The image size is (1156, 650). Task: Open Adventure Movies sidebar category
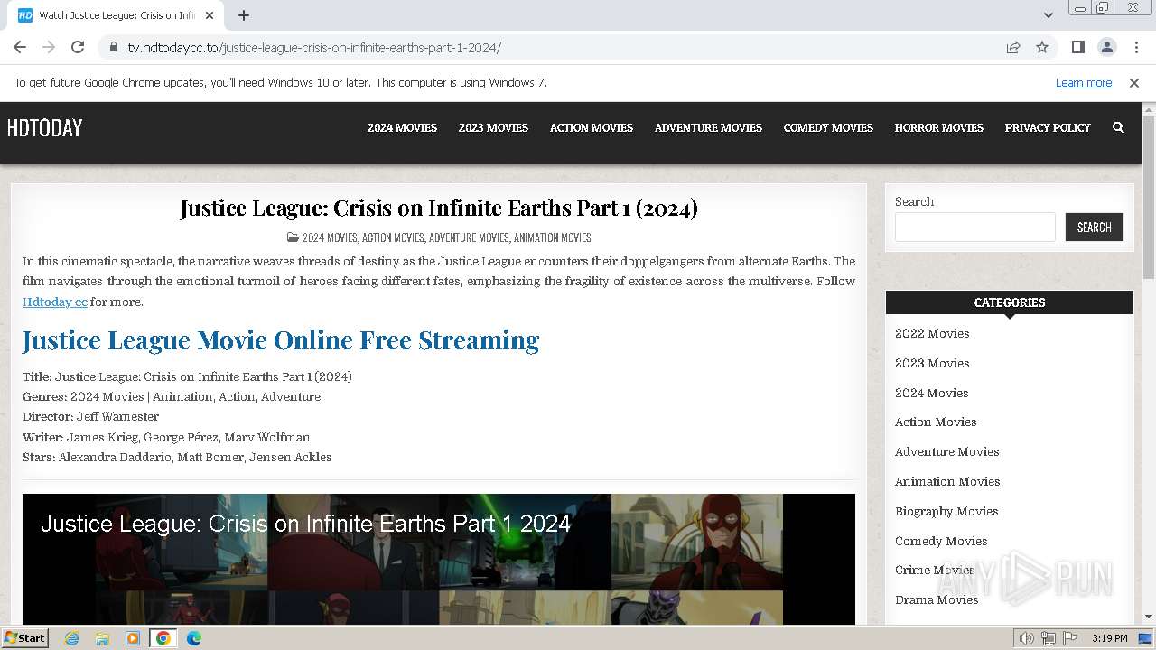[x=946, y=451]
